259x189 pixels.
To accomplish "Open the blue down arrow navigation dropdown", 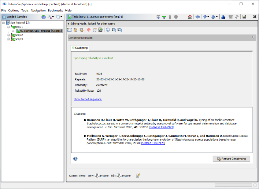I will pyautogui.click(x=206, y=17).
